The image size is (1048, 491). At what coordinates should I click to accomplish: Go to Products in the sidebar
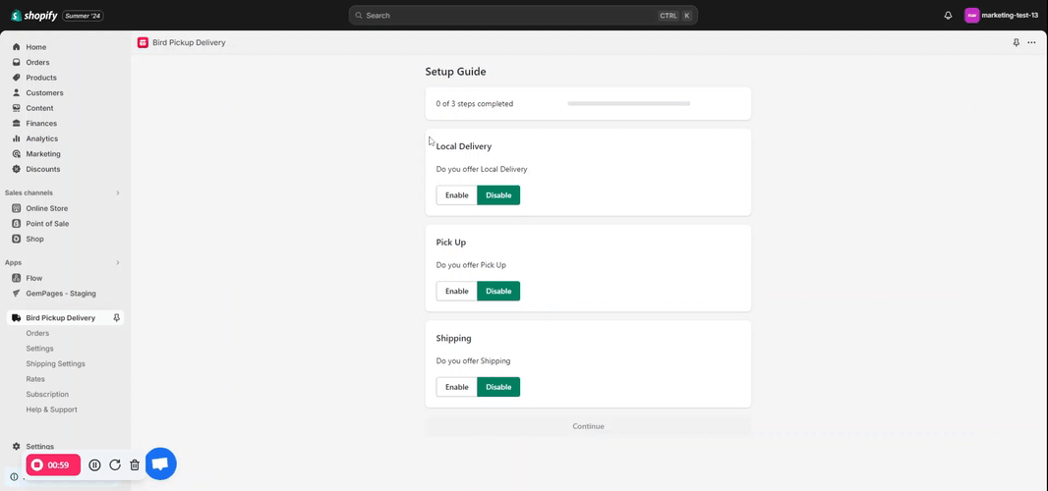[41, 78]
